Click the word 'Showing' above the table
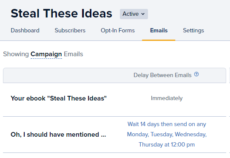The image size is (230, 158). (16, 54)
